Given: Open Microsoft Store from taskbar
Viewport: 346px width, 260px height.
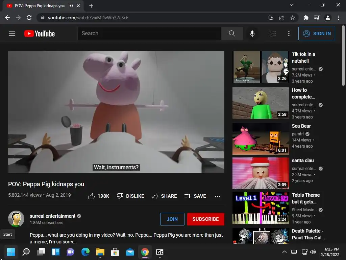Looking at the screenshot, I should (x=115, y=252).
